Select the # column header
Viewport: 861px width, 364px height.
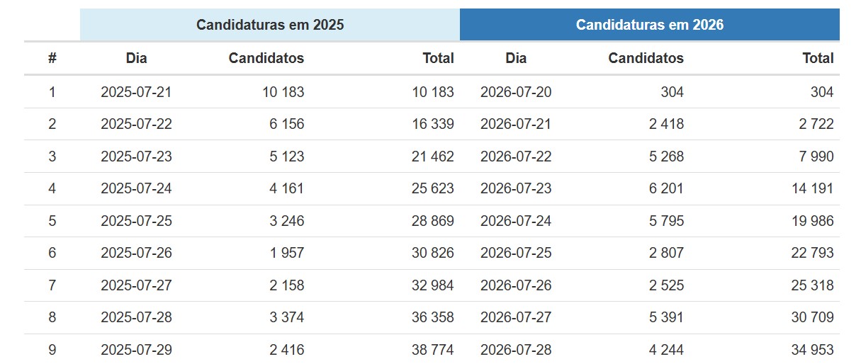click(52, 58)
